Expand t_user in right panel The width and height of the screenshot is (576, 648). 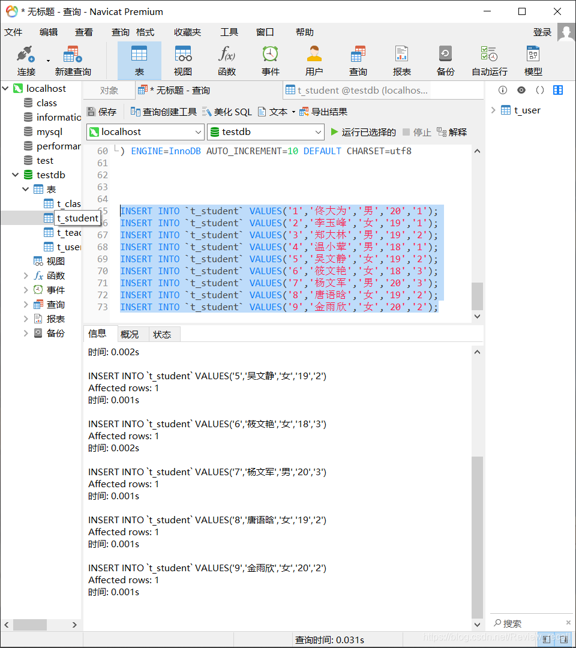493,110
